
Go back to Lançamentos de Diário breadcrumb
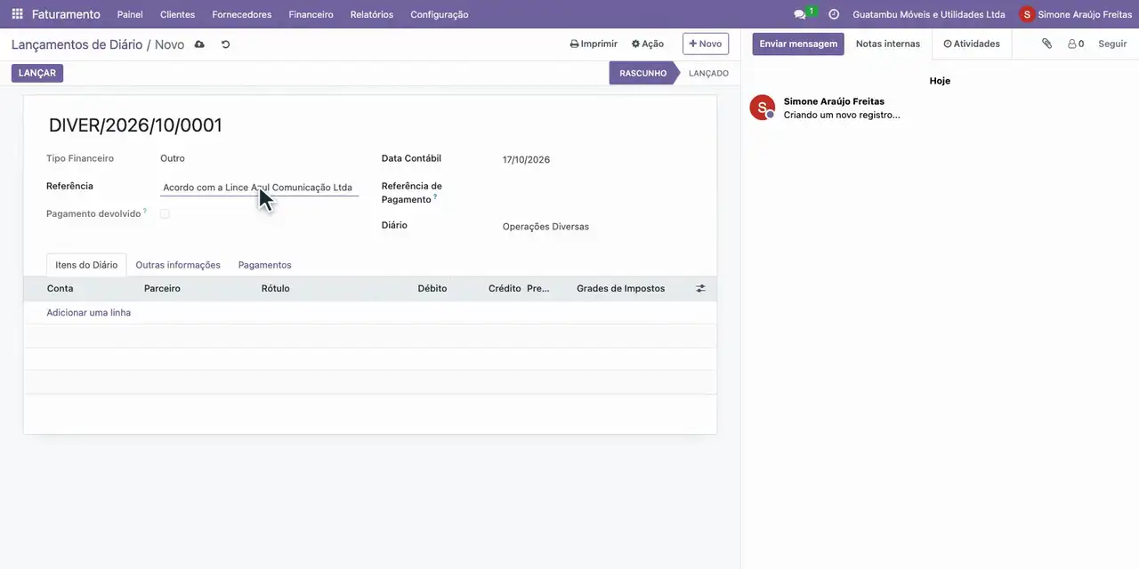77,44
